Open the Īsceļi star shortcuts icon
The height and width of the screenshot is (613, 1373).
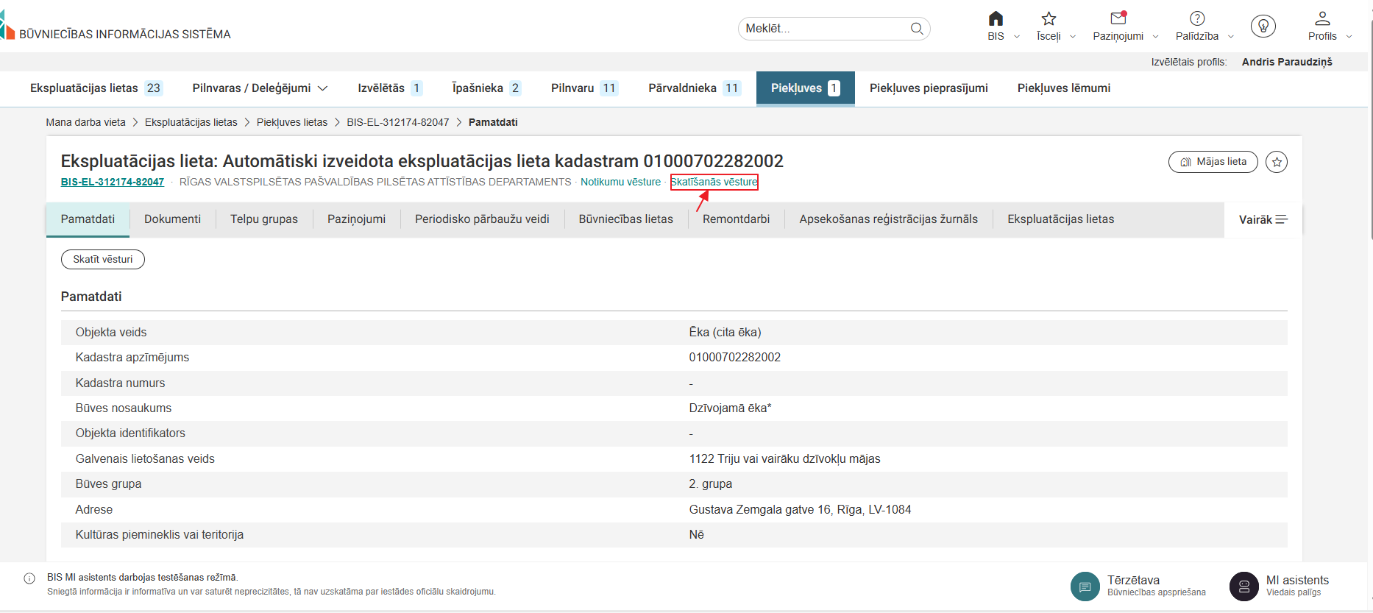[1049, 19]
